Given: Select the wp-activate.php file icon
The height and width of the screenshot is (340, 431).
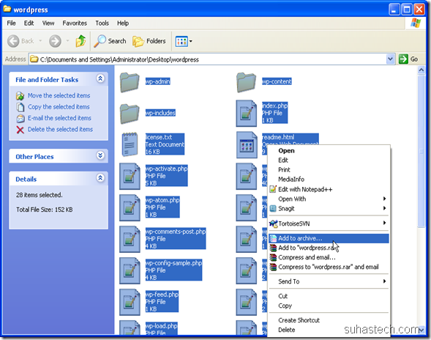Looking at the screenshot, I should pyautogui.click(x=130, y=177).
